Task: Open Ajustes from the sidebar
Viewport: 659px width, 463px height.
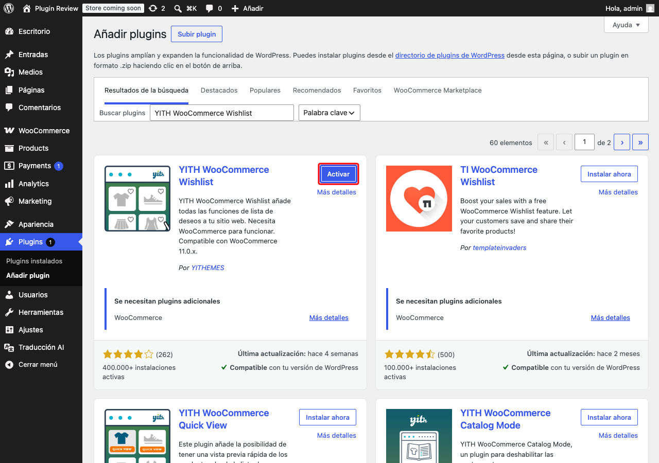Action: tap(41, 330)
